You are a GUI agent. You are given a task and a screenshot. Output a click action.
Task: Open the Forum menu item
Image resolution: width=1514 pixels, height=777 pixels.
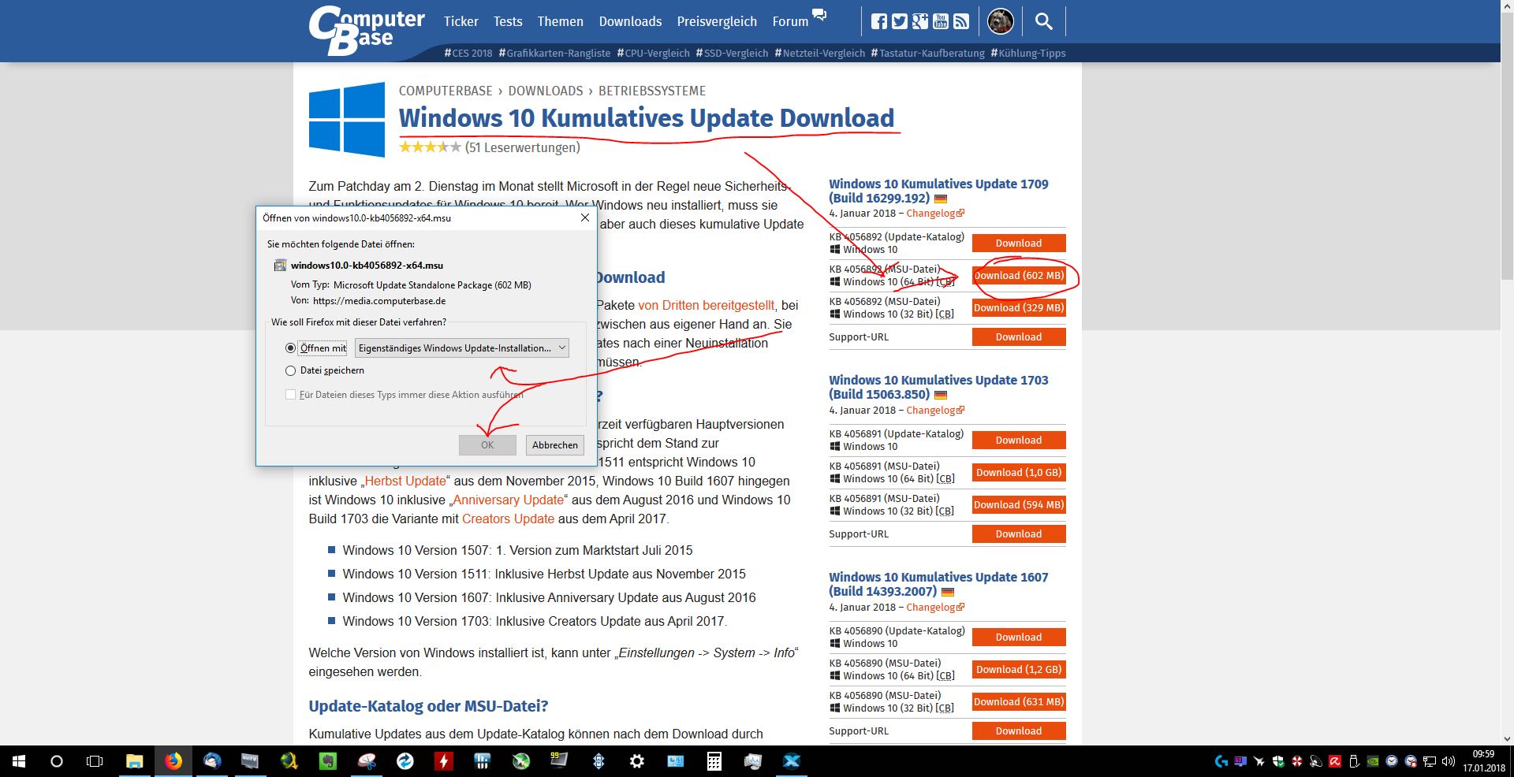pos(790,21)
